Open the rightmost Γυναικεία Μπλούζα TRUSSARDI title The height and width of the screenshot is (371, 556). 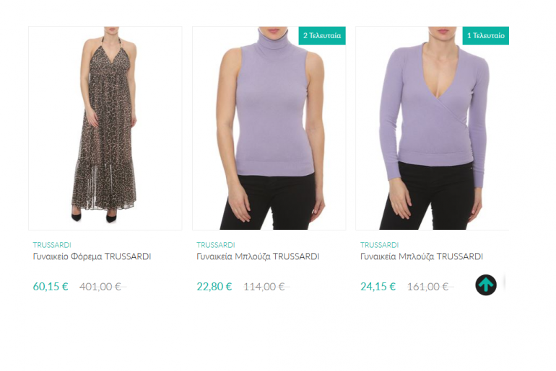click(422, 256)
